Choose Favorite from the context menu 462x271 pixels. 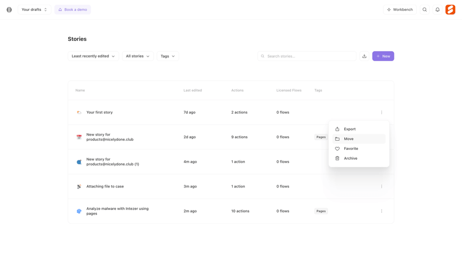point(359,149)
